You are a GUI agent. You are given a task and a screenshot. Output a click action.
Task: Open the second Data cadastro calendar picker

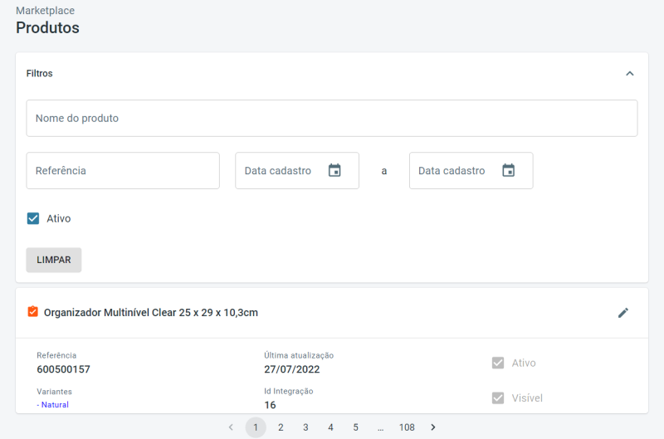pyautogui.click(x=508, y=170)
